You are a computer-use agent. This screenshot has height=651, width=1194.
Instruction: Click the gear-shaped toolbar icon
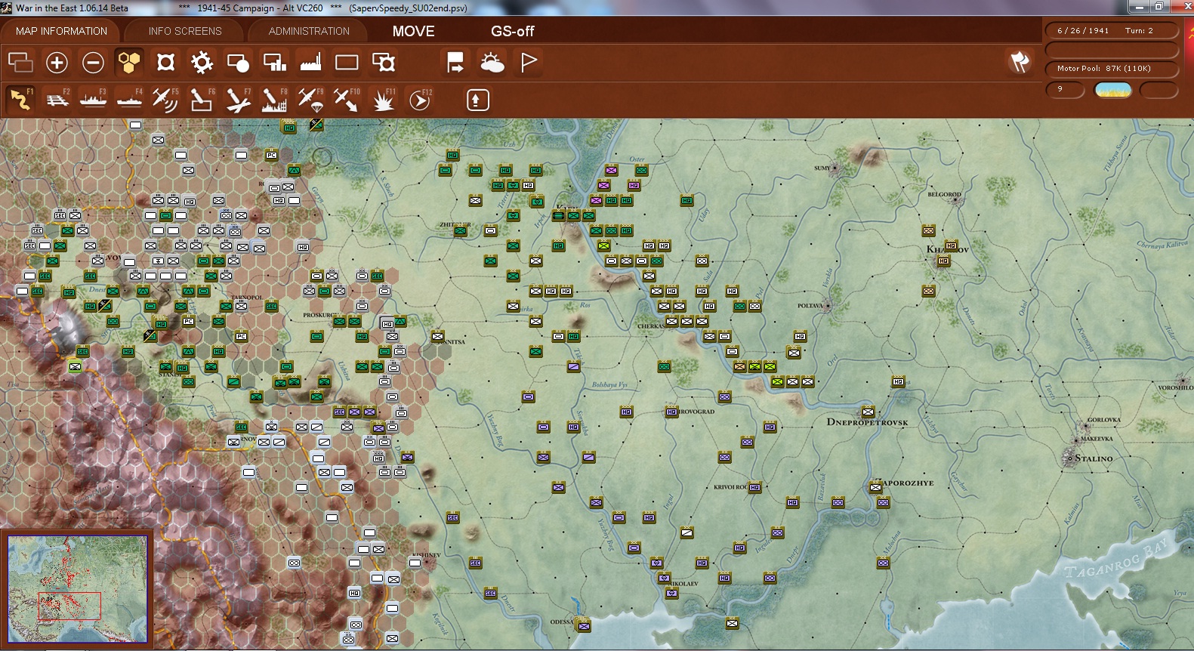click(202, 62)
